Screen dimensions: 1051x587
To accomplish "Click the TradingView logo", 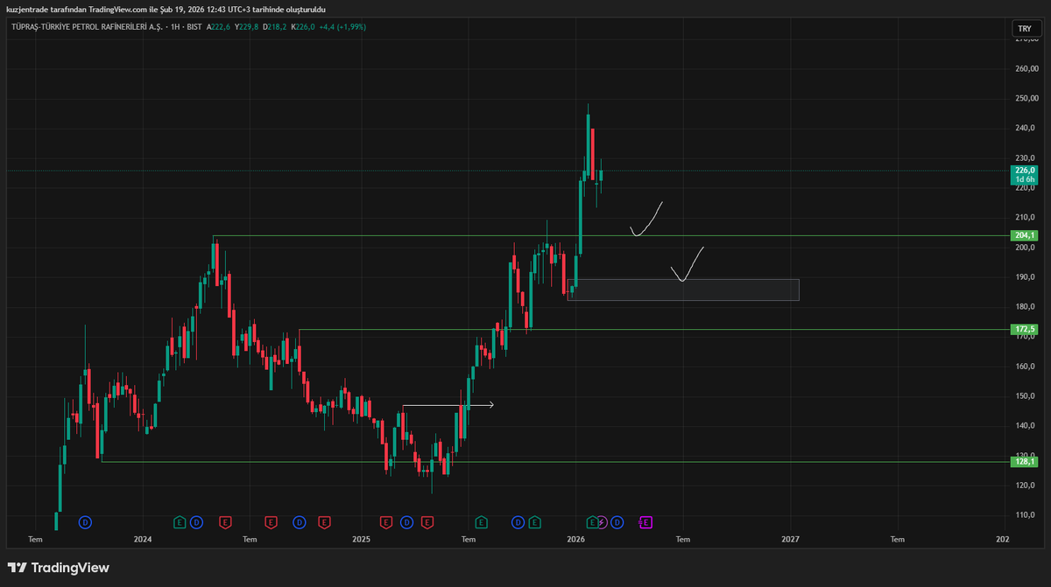I will 59,568.
